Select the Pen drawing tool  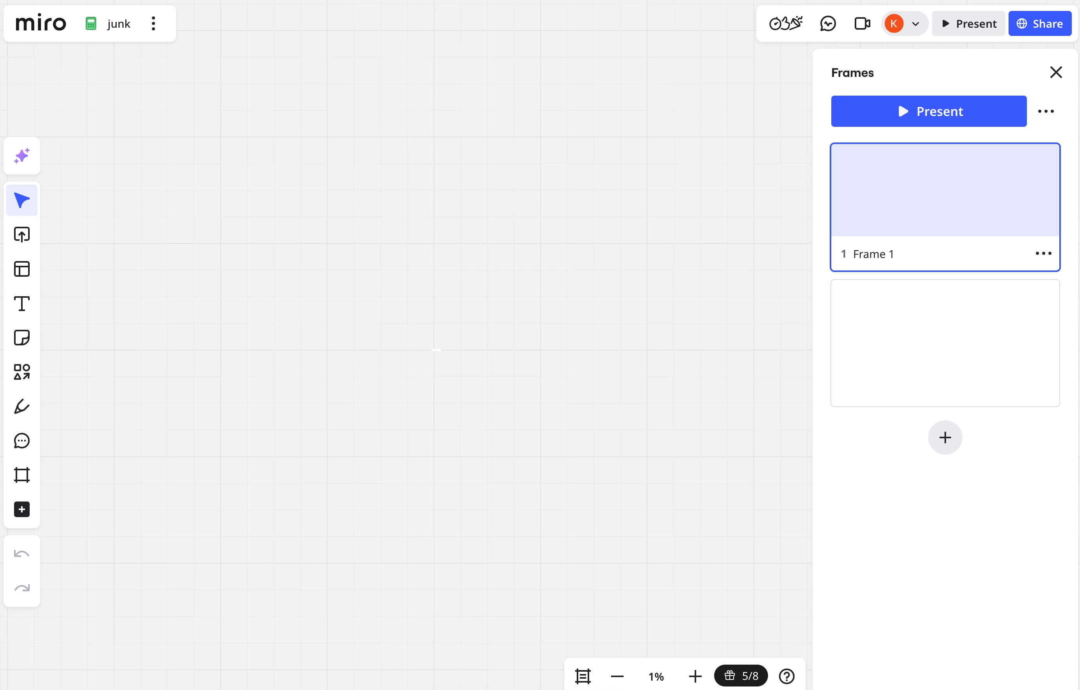(x=21, y=407)
